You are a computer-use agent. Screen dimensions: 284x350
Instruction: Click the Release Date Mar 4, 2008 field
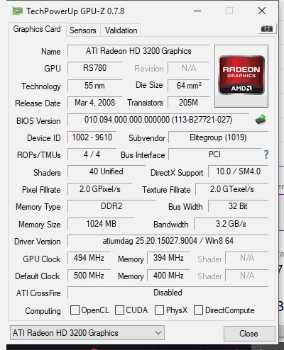(x=94, y=103)
